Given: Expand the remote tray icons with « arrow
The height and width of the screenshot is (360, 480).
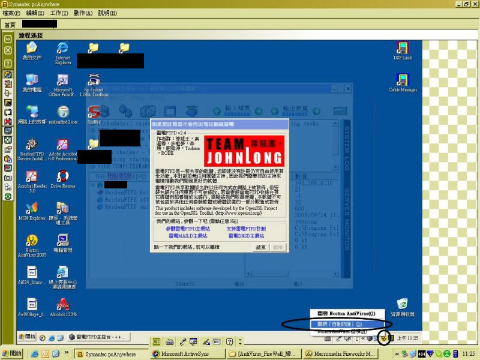Looking at the screenshot, I should (363, 338).
